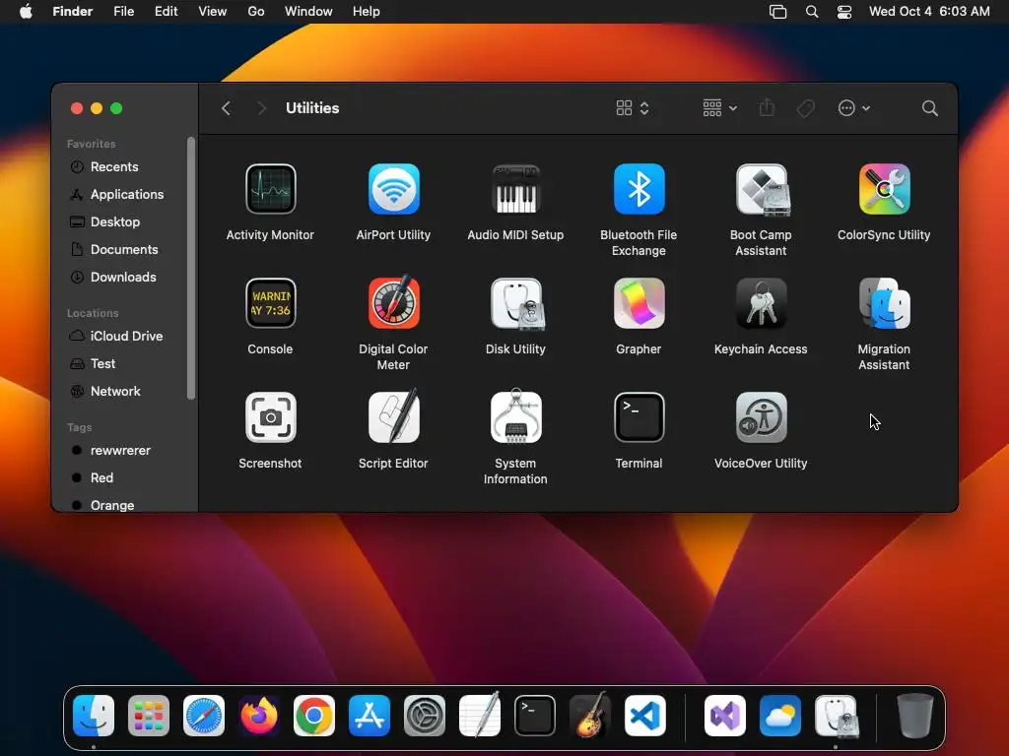Select the ColorSync Utility icon
Viewport: 1009px width, 756px height.
(884, 189)
